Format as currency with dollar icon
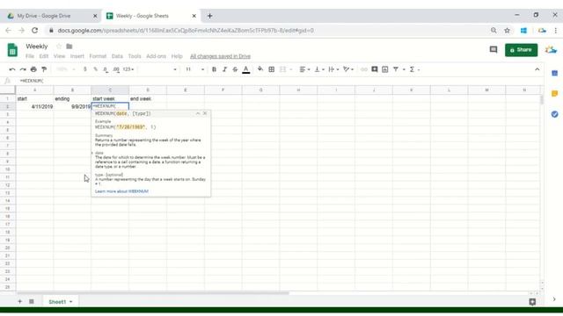 coord(85,69)
